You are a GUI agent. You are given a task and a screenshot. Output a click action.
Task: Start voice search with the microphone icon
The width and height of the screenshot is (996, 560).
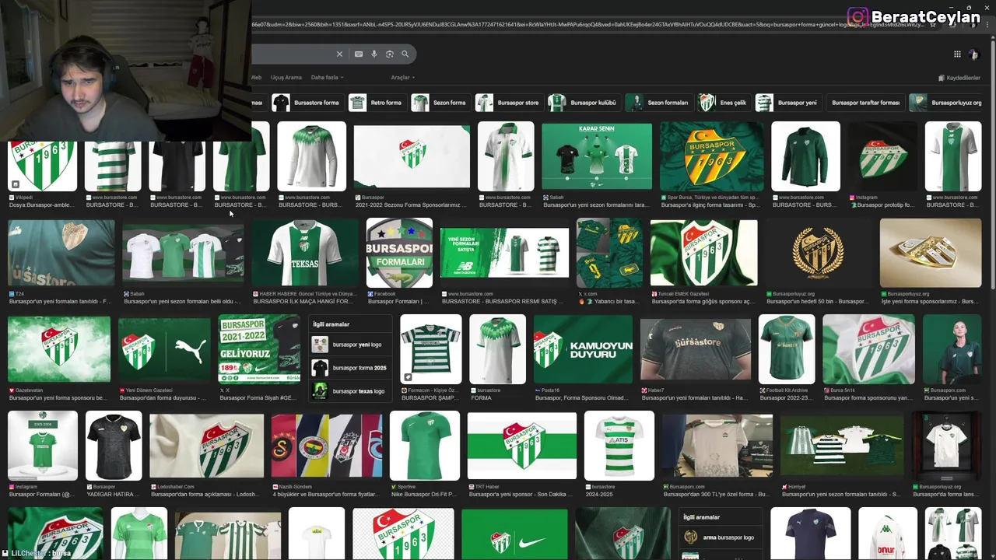(x=374, y=54)
